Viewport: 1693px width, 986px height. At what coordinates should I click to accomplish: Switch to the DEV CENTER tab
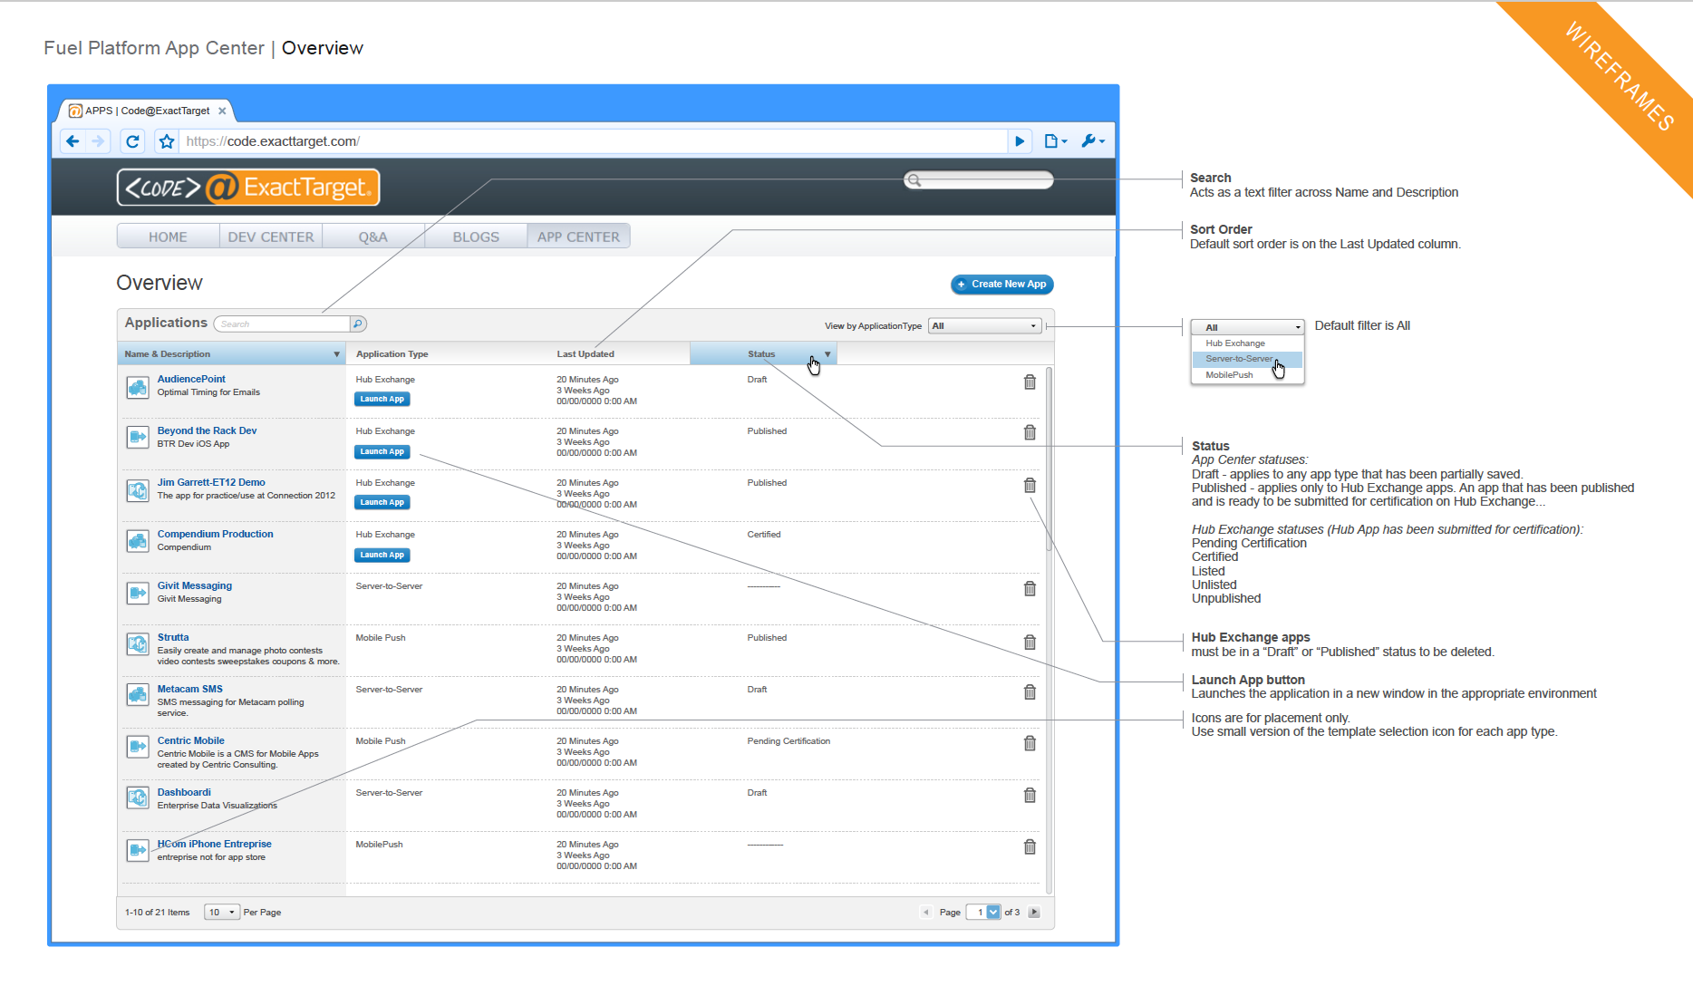(270, 237)
